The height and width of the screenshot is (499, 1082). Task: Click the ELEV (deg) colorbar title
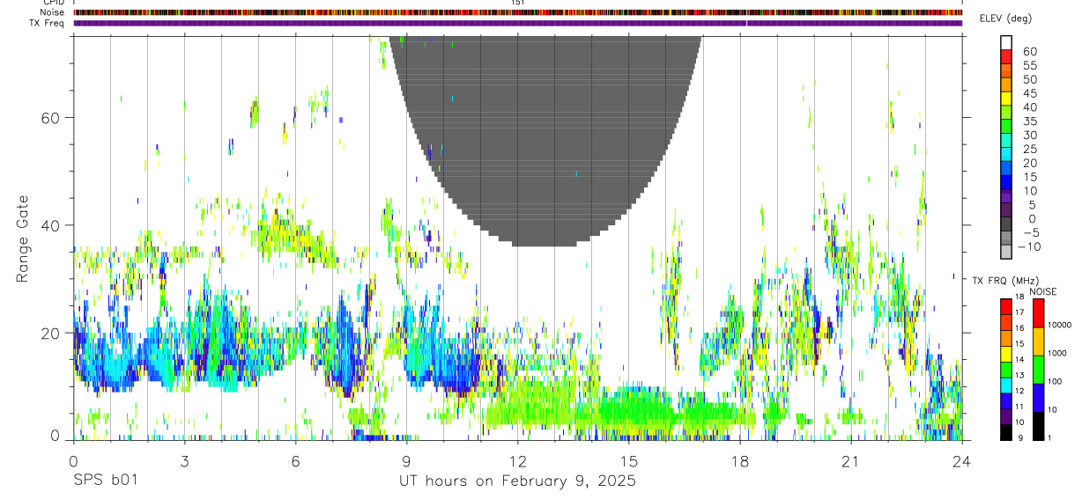[1006, 18]
